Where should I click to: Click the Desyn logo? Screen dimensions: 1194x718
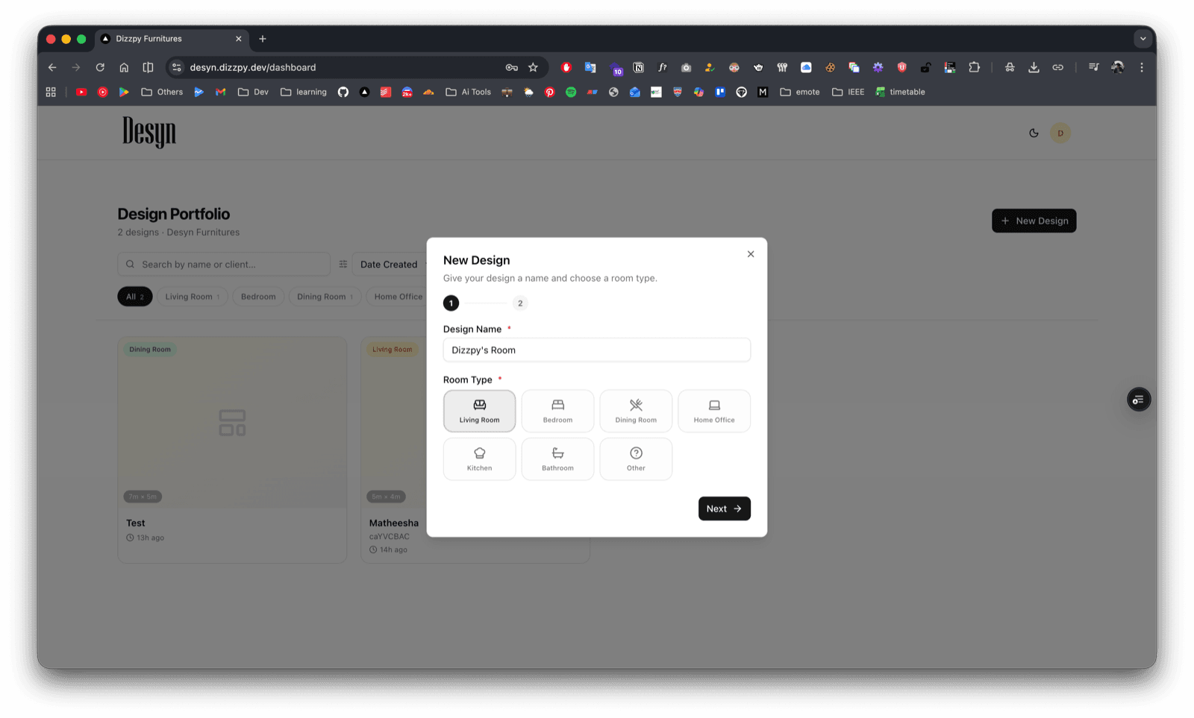click(x=149, y=132)
